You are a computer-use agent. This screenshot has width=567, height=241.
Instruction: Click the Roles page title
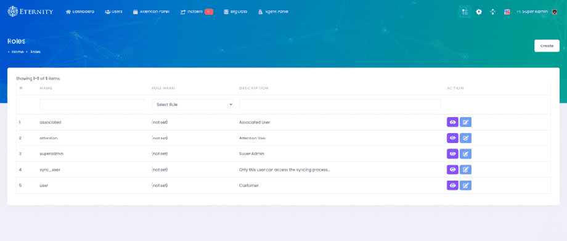[16, 41]
